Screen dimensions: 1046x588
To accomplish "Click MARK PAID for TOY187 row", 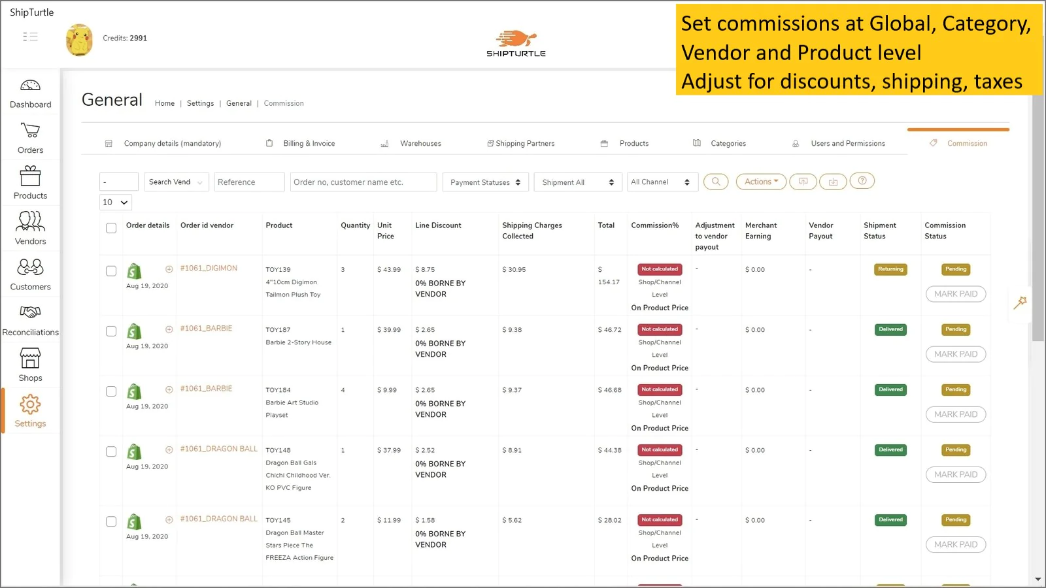I will click(956, 354).
